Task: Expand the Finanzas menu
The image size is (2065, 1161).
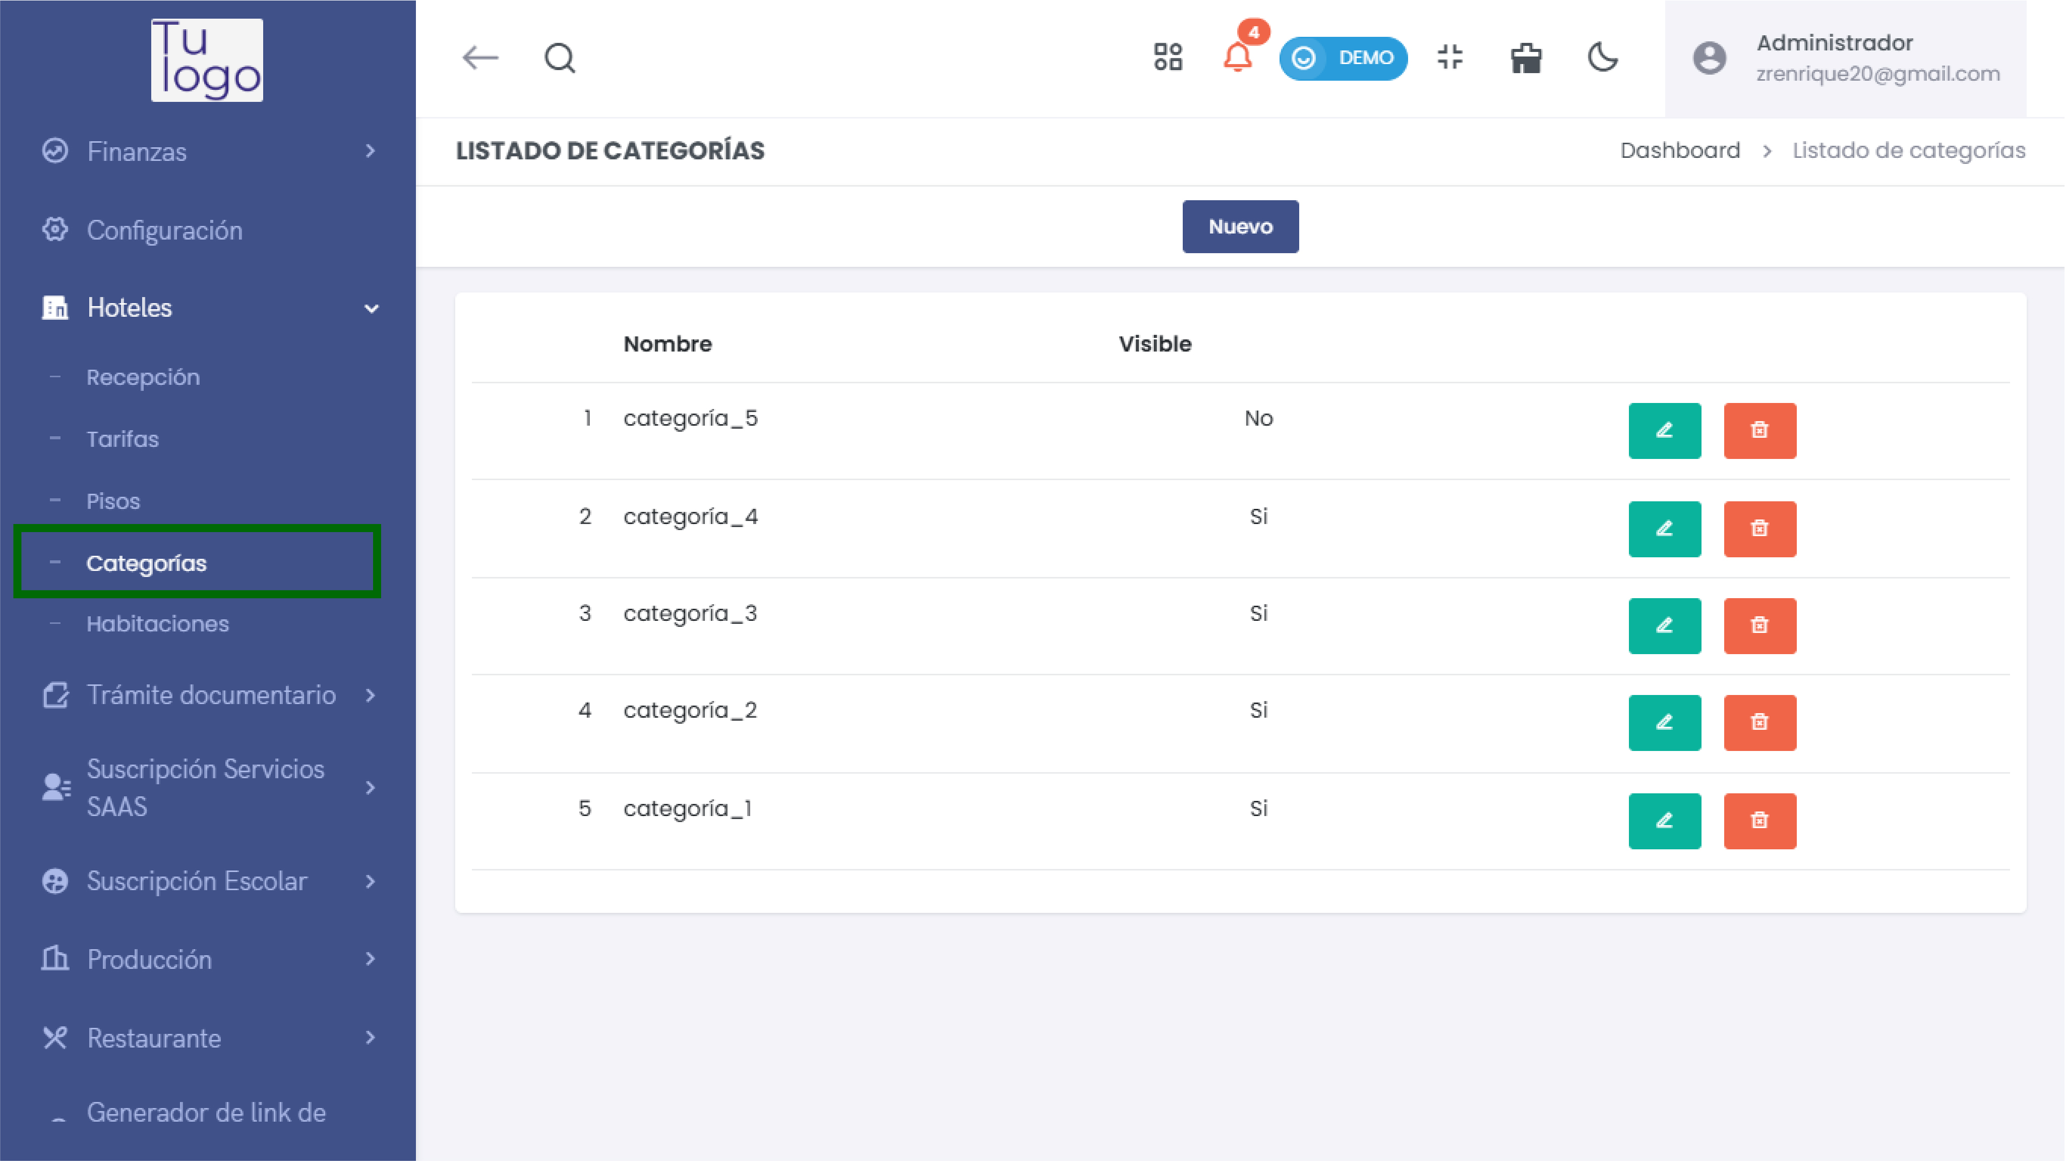Action: [x=208, y=151]
